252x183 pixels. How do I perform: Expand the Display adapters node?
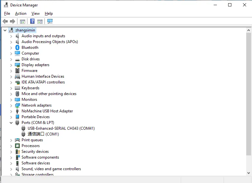pyautogui.click(x=11, y=65)
